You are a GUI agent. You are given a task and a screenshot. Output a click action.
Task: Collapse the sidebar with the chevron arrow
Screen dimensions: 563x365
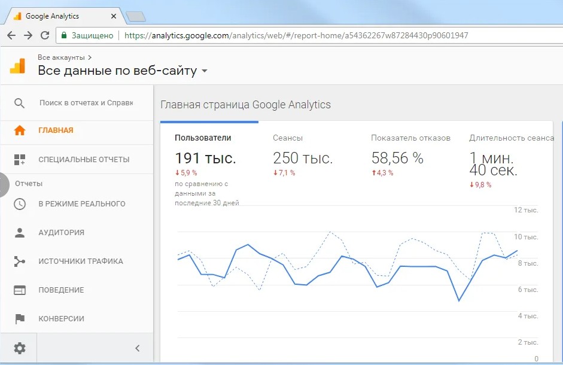point(138,348)
